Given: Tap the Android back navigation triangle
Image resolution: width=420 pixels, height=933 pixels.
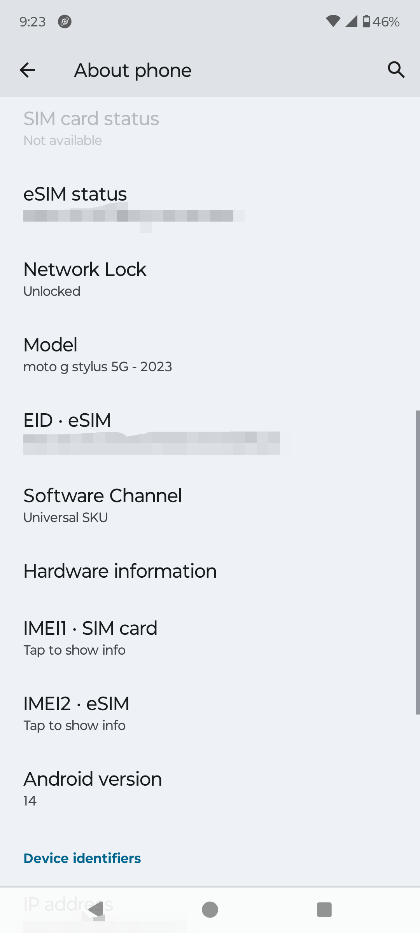Looking at the screenshot, I should [x=96, y=909].
